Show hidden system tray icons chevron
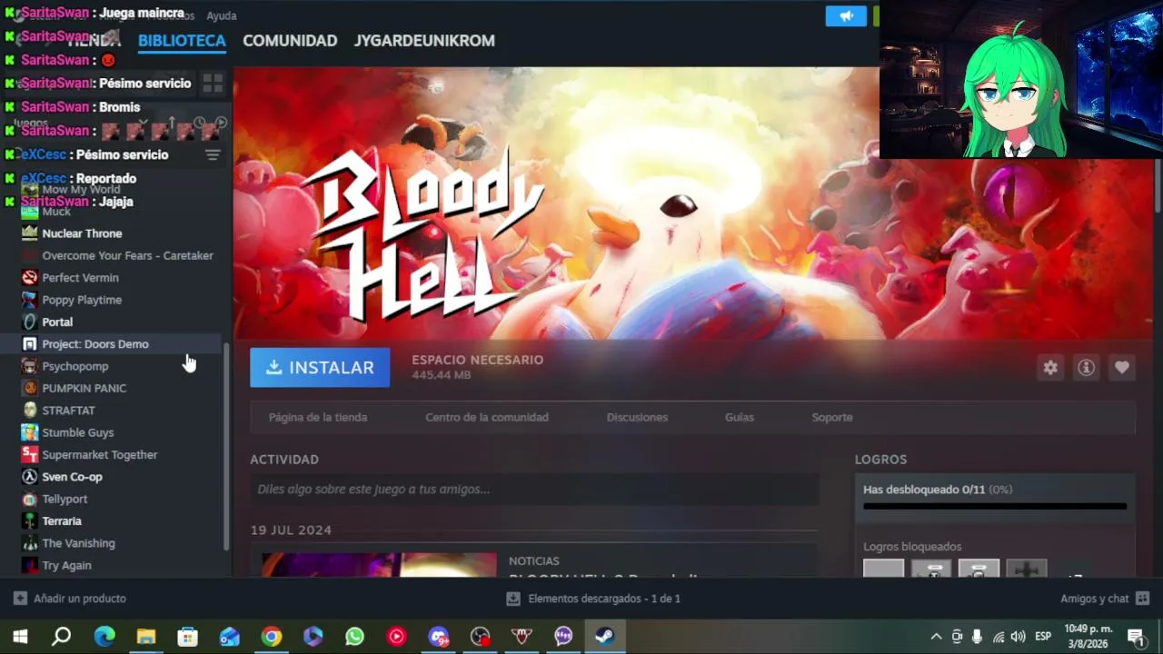The image size is (1163, 654). 936,637
